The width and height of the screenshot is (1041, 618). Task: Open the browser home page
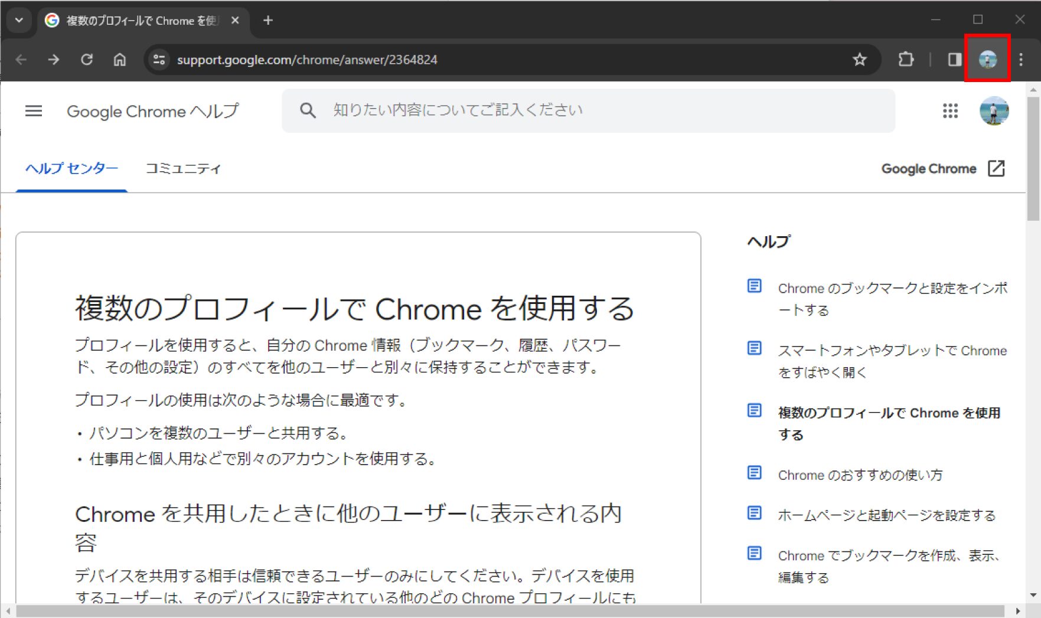[x=120, y=60]
